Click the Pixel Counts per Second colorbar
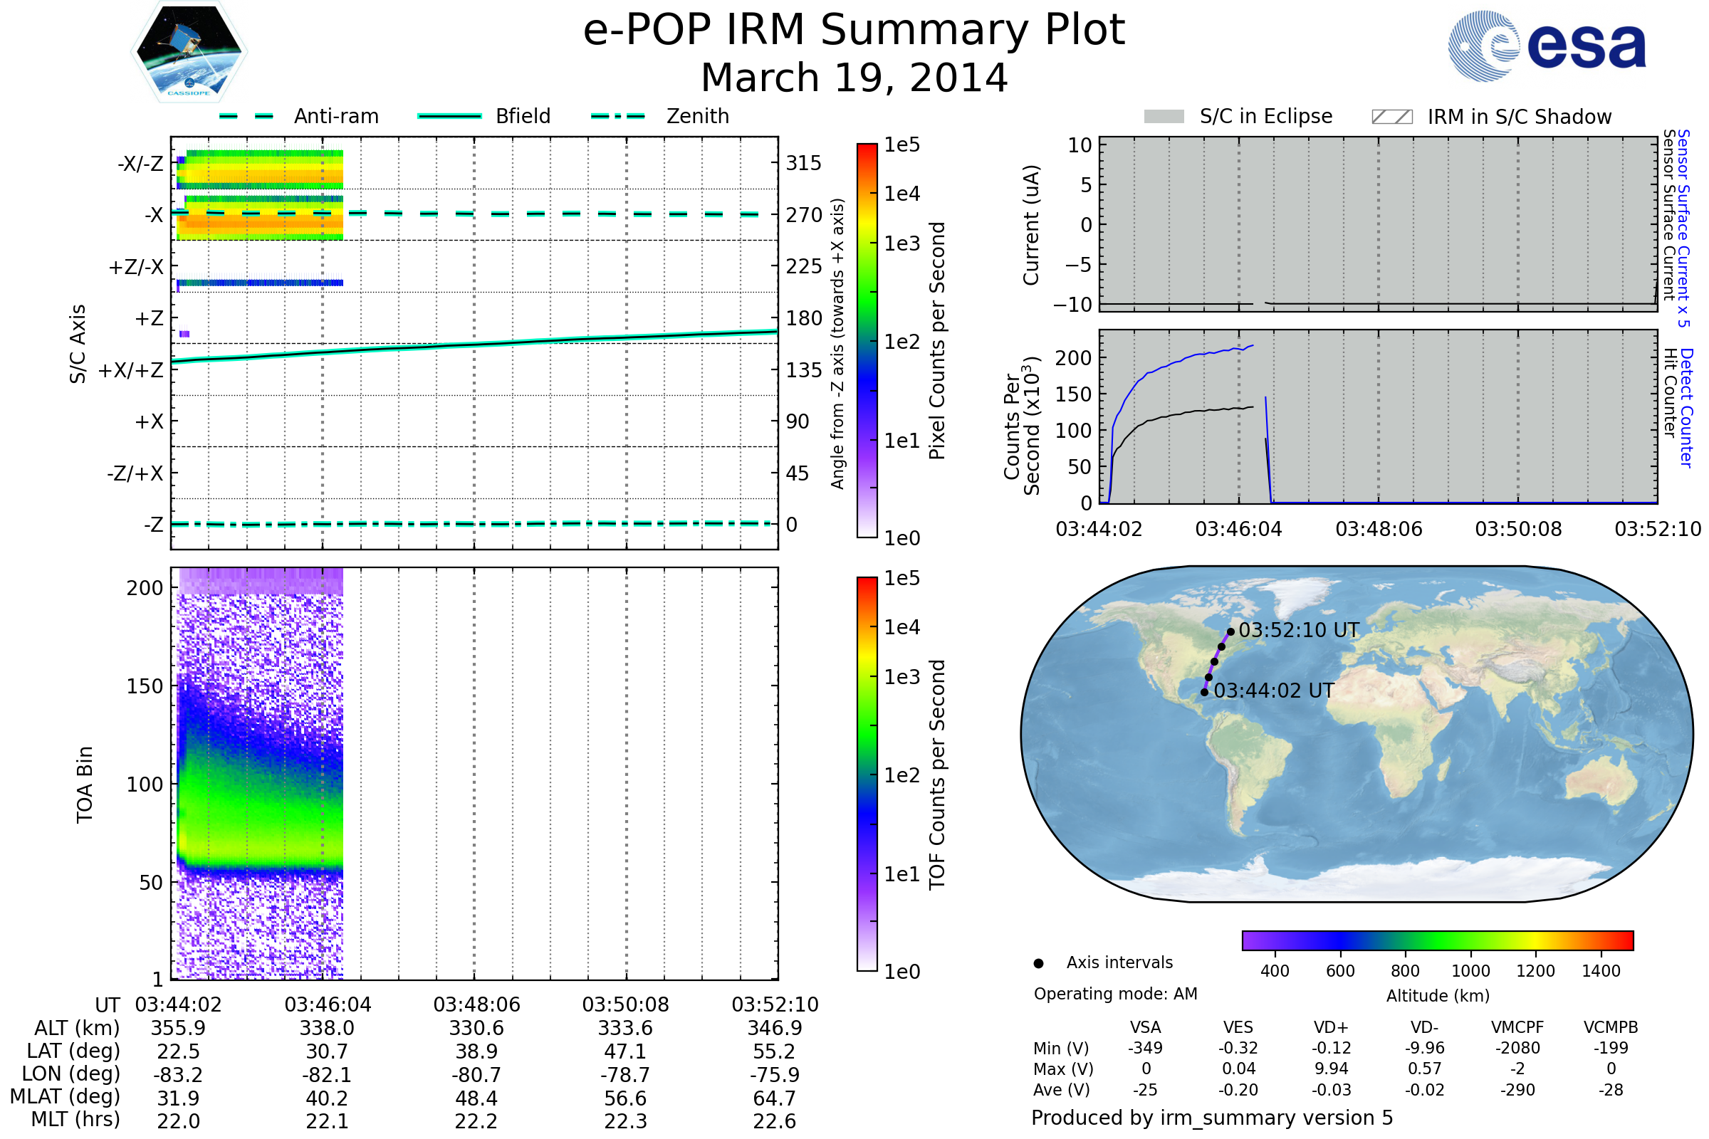This screenshot has height=1139, width=1709. pyautogui.click(x=867, y=340)
